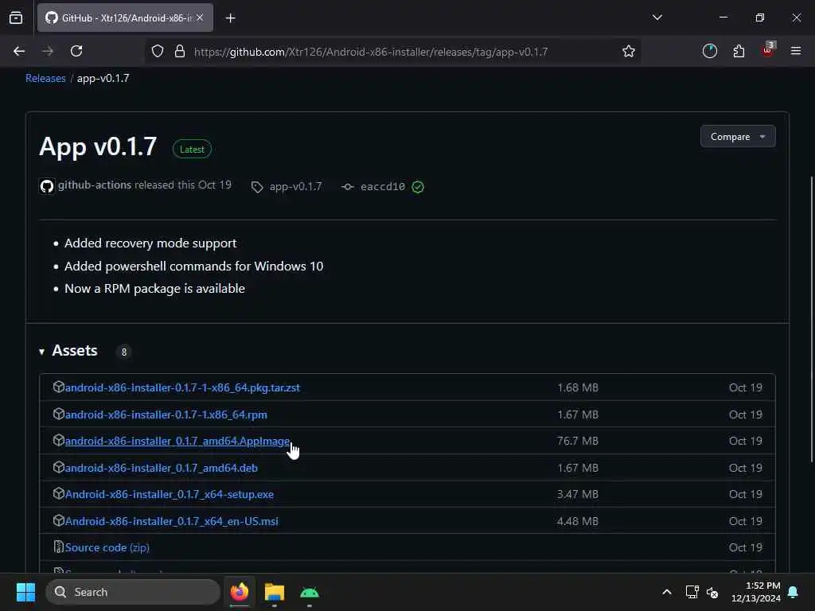Click the page vertical scrollbar

tap(812, 319)
